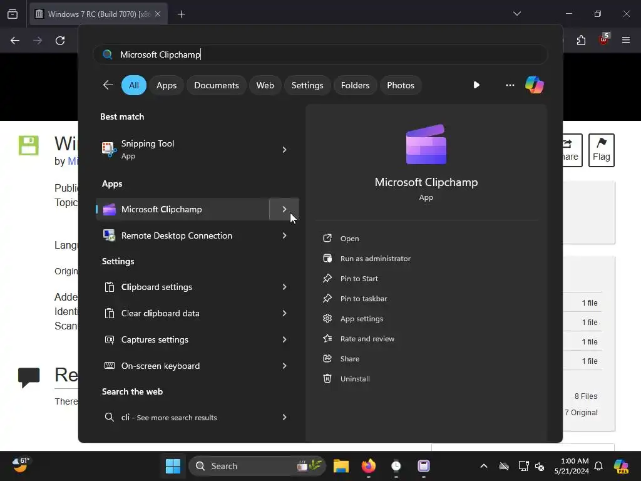The image size is (641, 481).
Task: Expand Clear clipboard data chevron
Action: point(285,313)
